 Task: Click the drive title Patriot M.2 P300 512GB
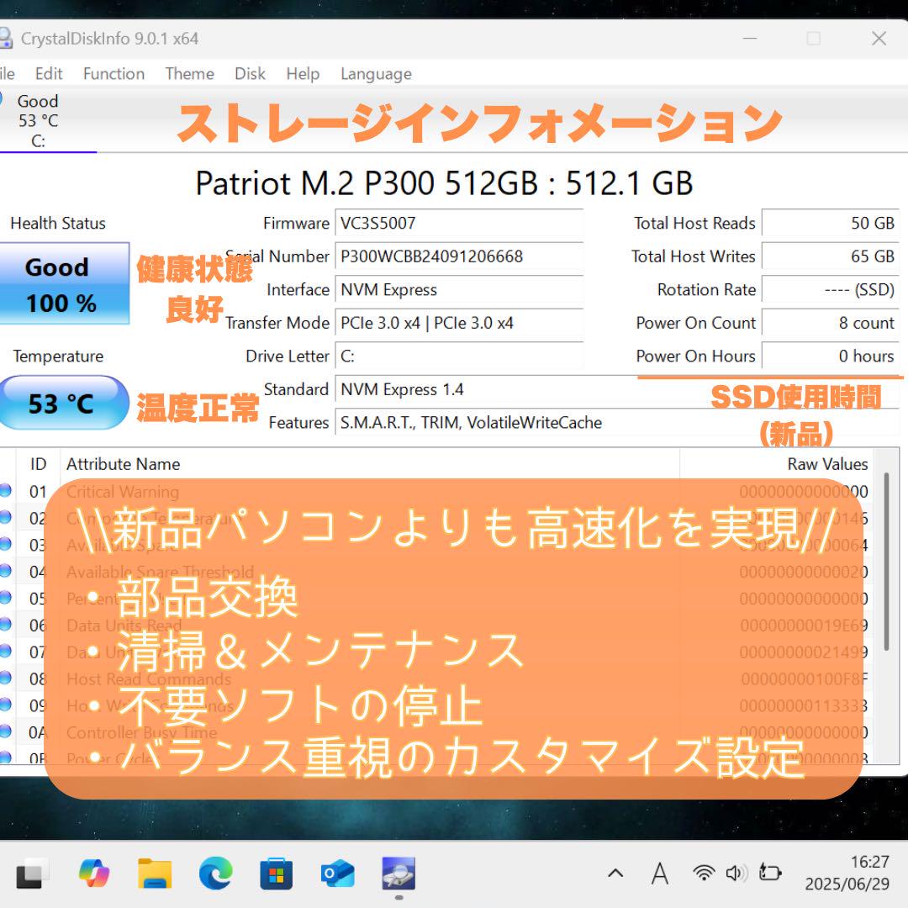[x=444, y=183]
